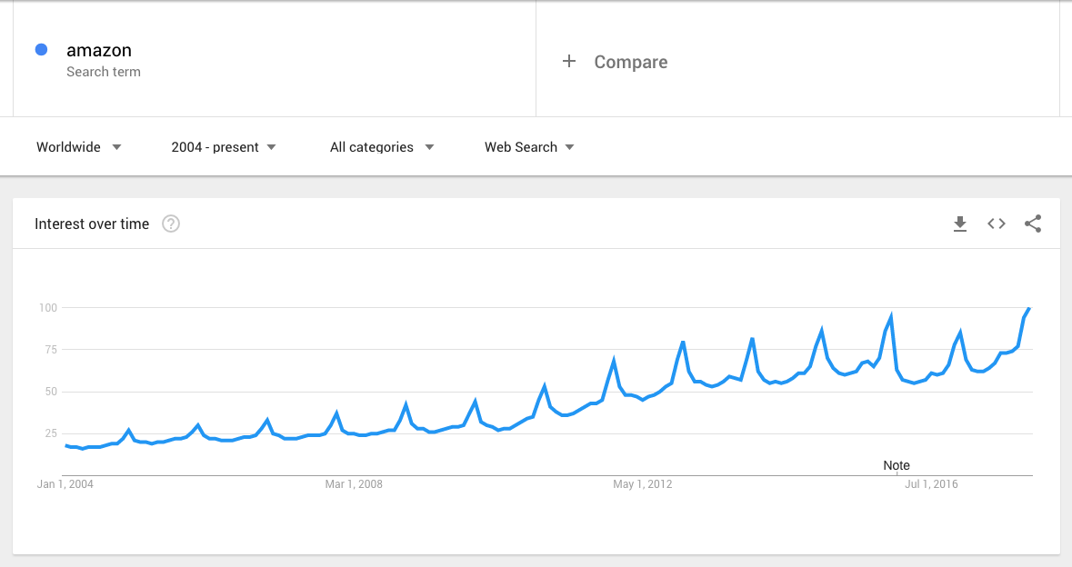Viewport: 1072px width, 567px height.
Task: Click the Mar 1, 2008 axis label
Action: click(x=354, y=483)
